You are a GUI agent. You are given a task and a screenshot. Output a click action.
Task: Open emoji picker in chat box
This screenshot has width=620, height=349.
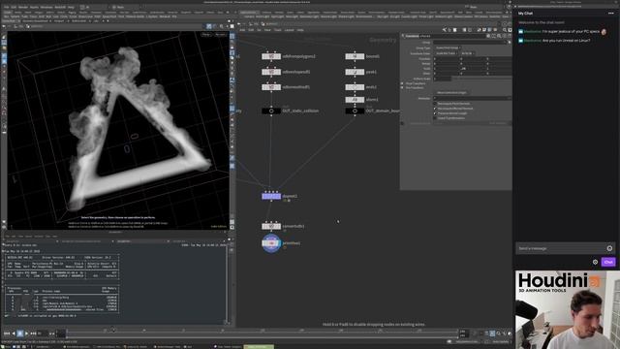609,248
